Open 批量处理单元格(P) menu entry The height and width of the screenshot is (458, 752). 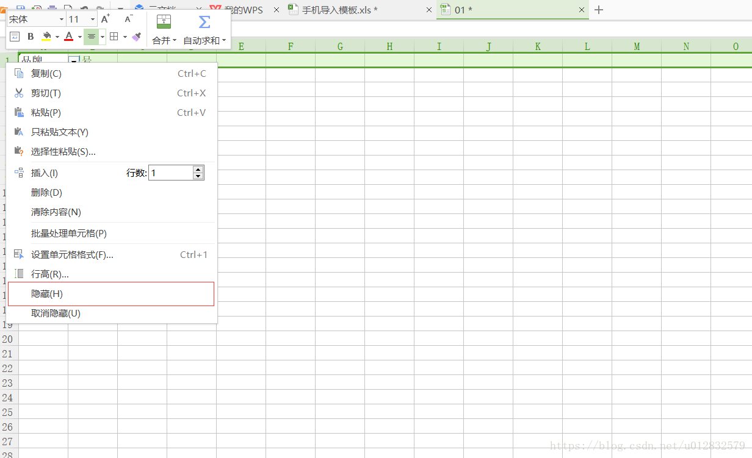point(112,234)
